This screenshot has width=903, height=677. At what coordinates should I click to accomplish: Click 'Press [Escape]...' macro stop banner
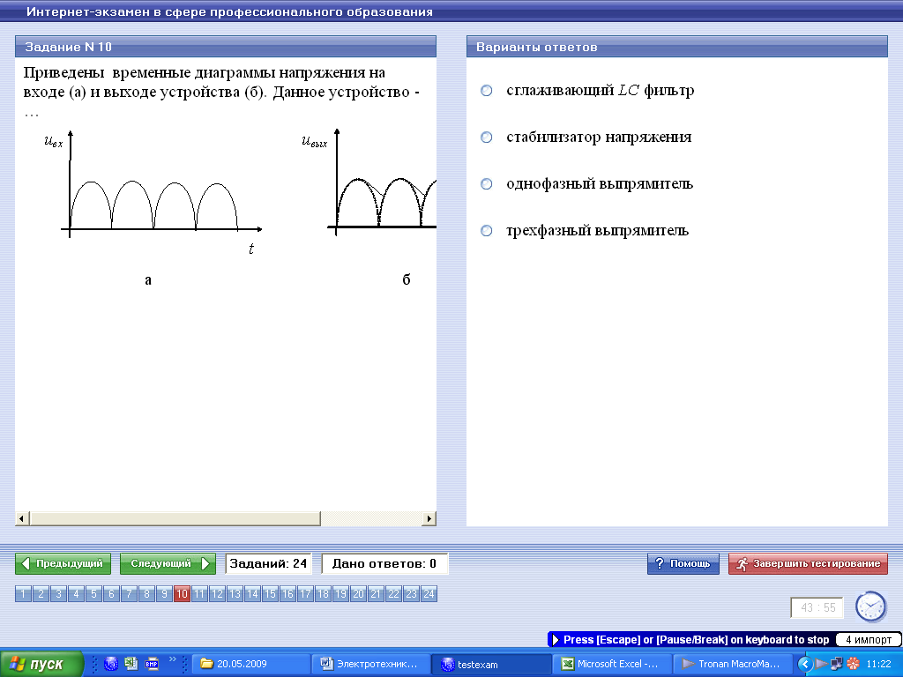690,640
